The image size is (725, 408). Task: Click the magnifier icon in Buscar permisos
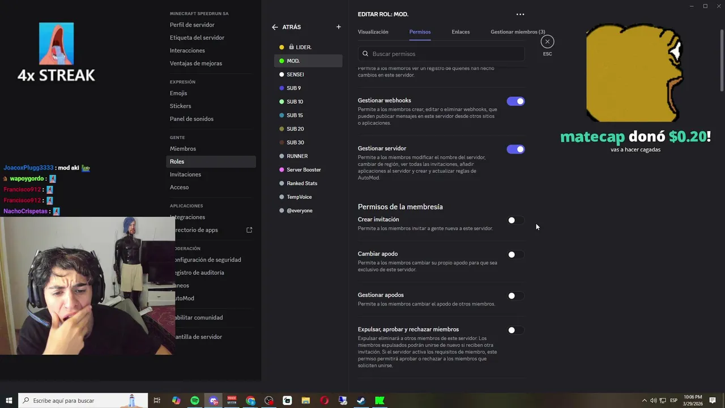pos(365,54)
